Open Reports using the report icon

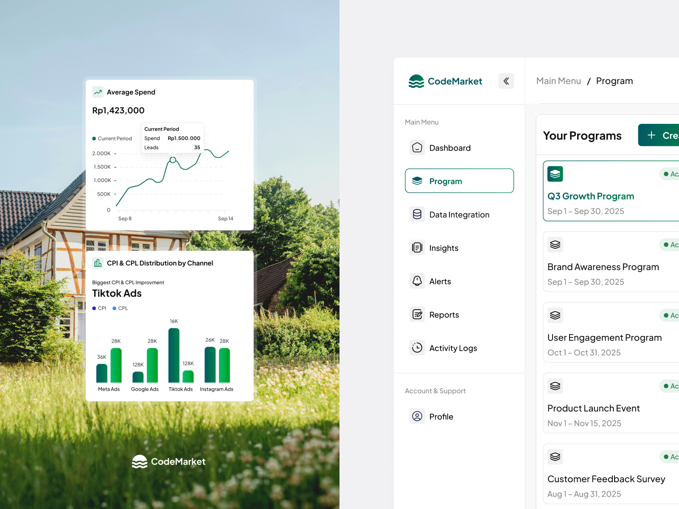(417, 314)
